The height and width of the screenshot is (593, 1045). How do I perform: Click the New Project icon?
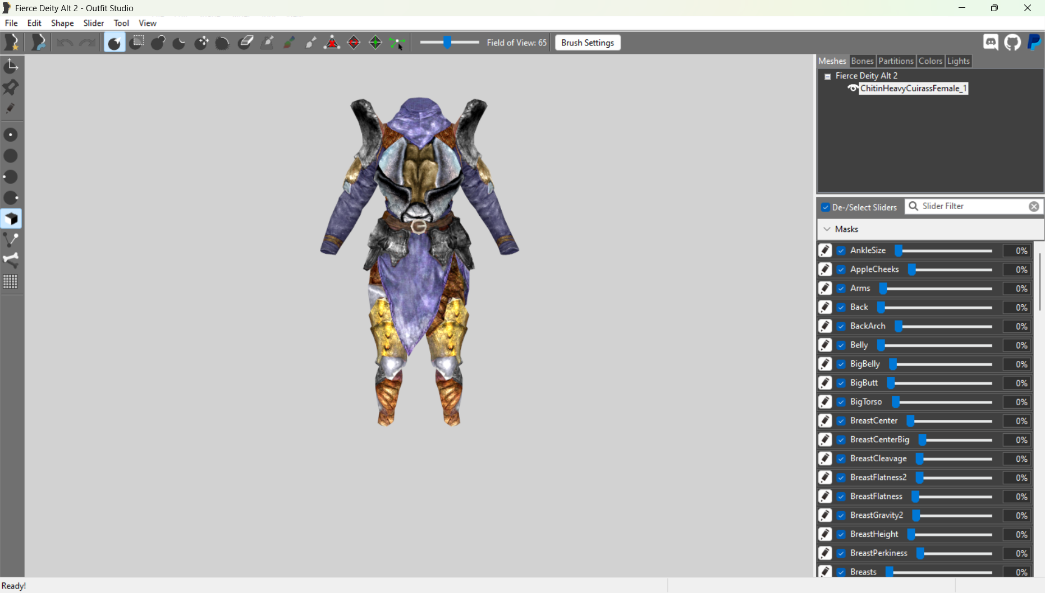click(11, 43)
